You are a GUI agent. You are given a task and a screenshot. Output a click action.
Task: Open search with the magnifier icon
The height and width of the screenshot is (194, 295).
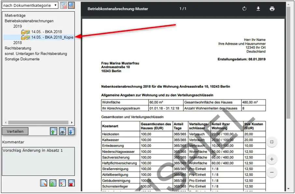point(71,5)
